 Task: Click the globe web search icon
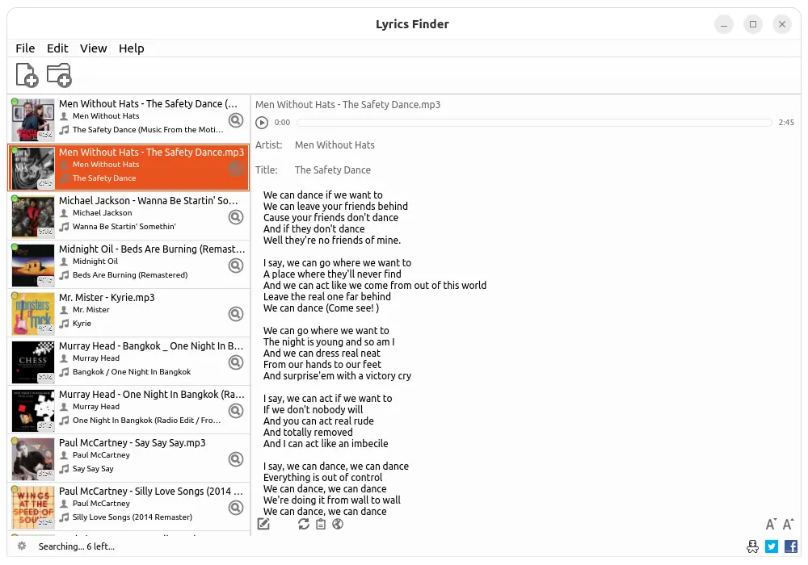[338, 524]
